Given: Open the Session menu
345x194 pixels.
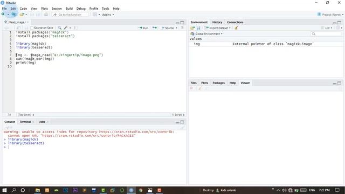Looking at the screenshot, I should pos(57,9).
